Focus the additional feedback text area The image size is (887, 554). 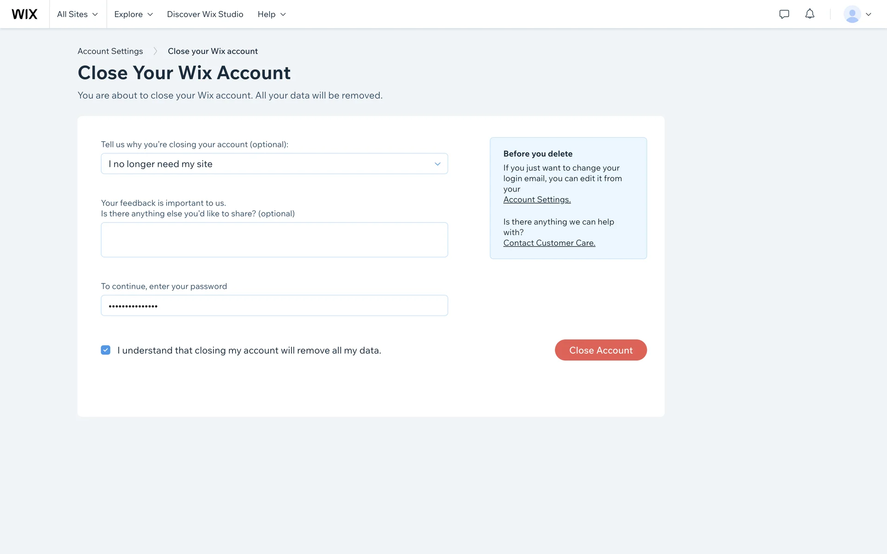(274, 240)
